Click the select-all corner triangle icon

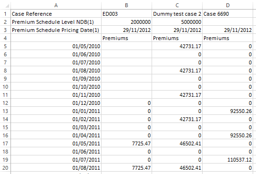point(7,6)
